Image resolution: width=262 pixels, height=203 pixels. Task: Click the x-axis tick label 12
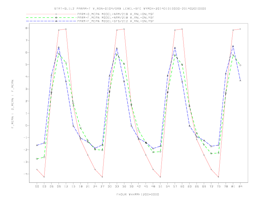tap(66, 186)
